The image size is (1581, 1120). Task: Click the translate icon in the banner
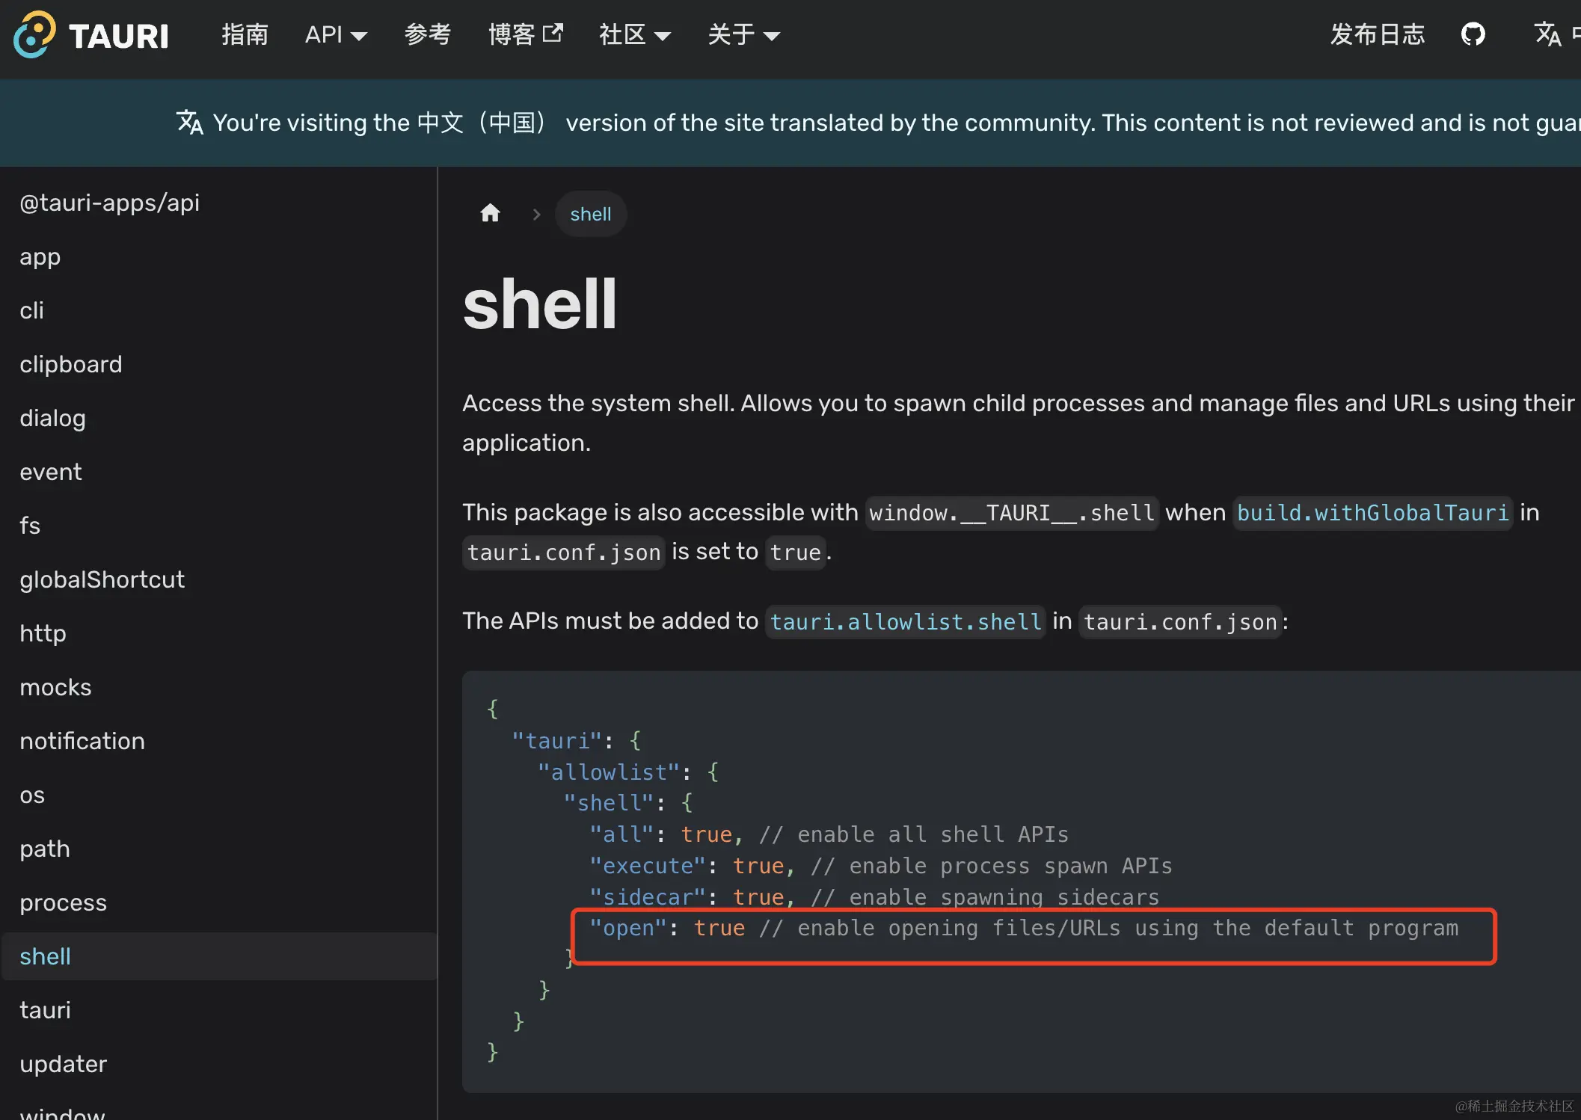pos(189,123)
